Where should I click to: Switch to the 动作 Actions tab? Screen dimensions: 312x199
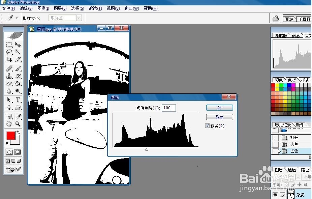click(x=300, y=125)
